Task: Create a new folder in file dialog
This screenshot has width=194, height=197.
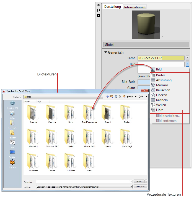Action: (x=124, y=96)
